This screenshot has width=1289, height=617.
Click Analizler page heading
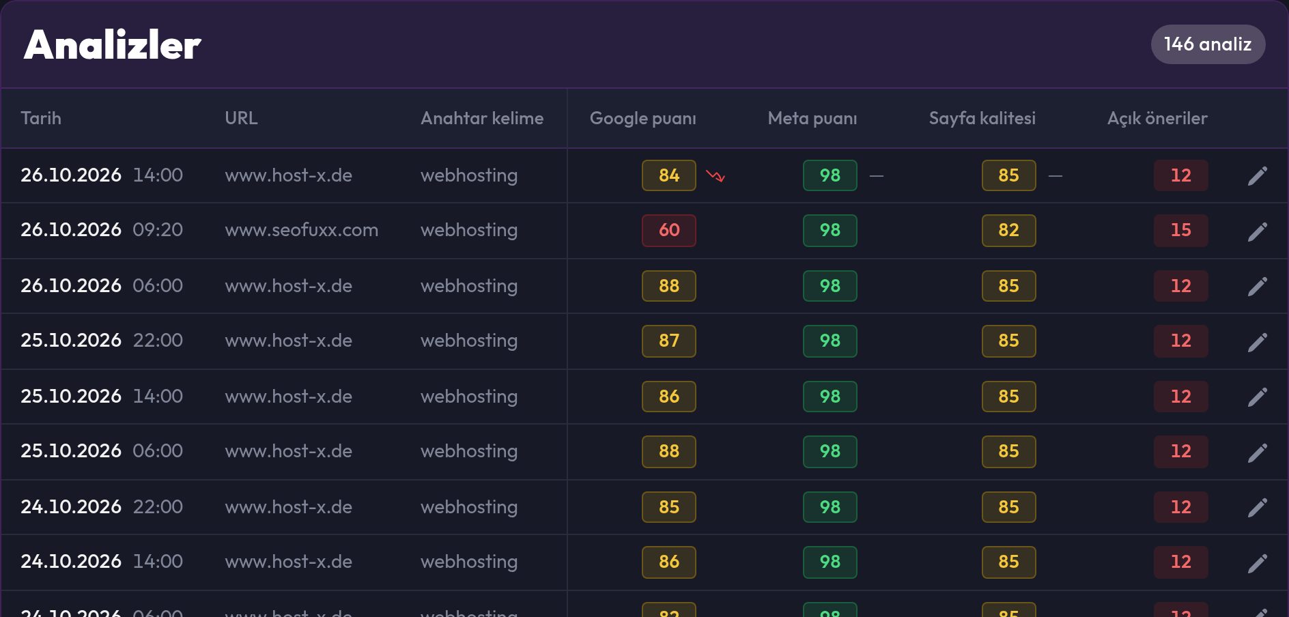113,45
